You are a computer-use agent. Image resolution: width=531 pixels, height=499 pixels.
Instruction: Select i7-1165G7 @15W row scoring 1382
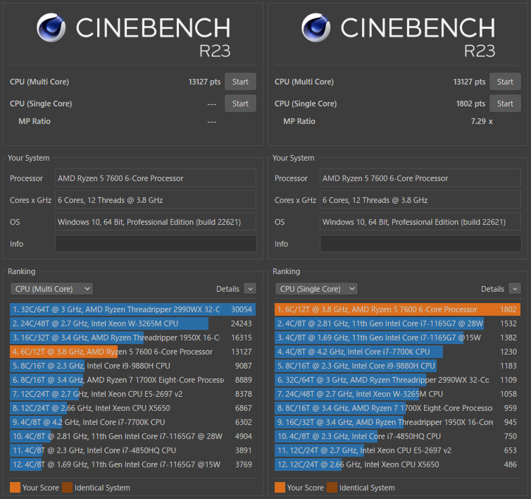click(x=398, y=338)
